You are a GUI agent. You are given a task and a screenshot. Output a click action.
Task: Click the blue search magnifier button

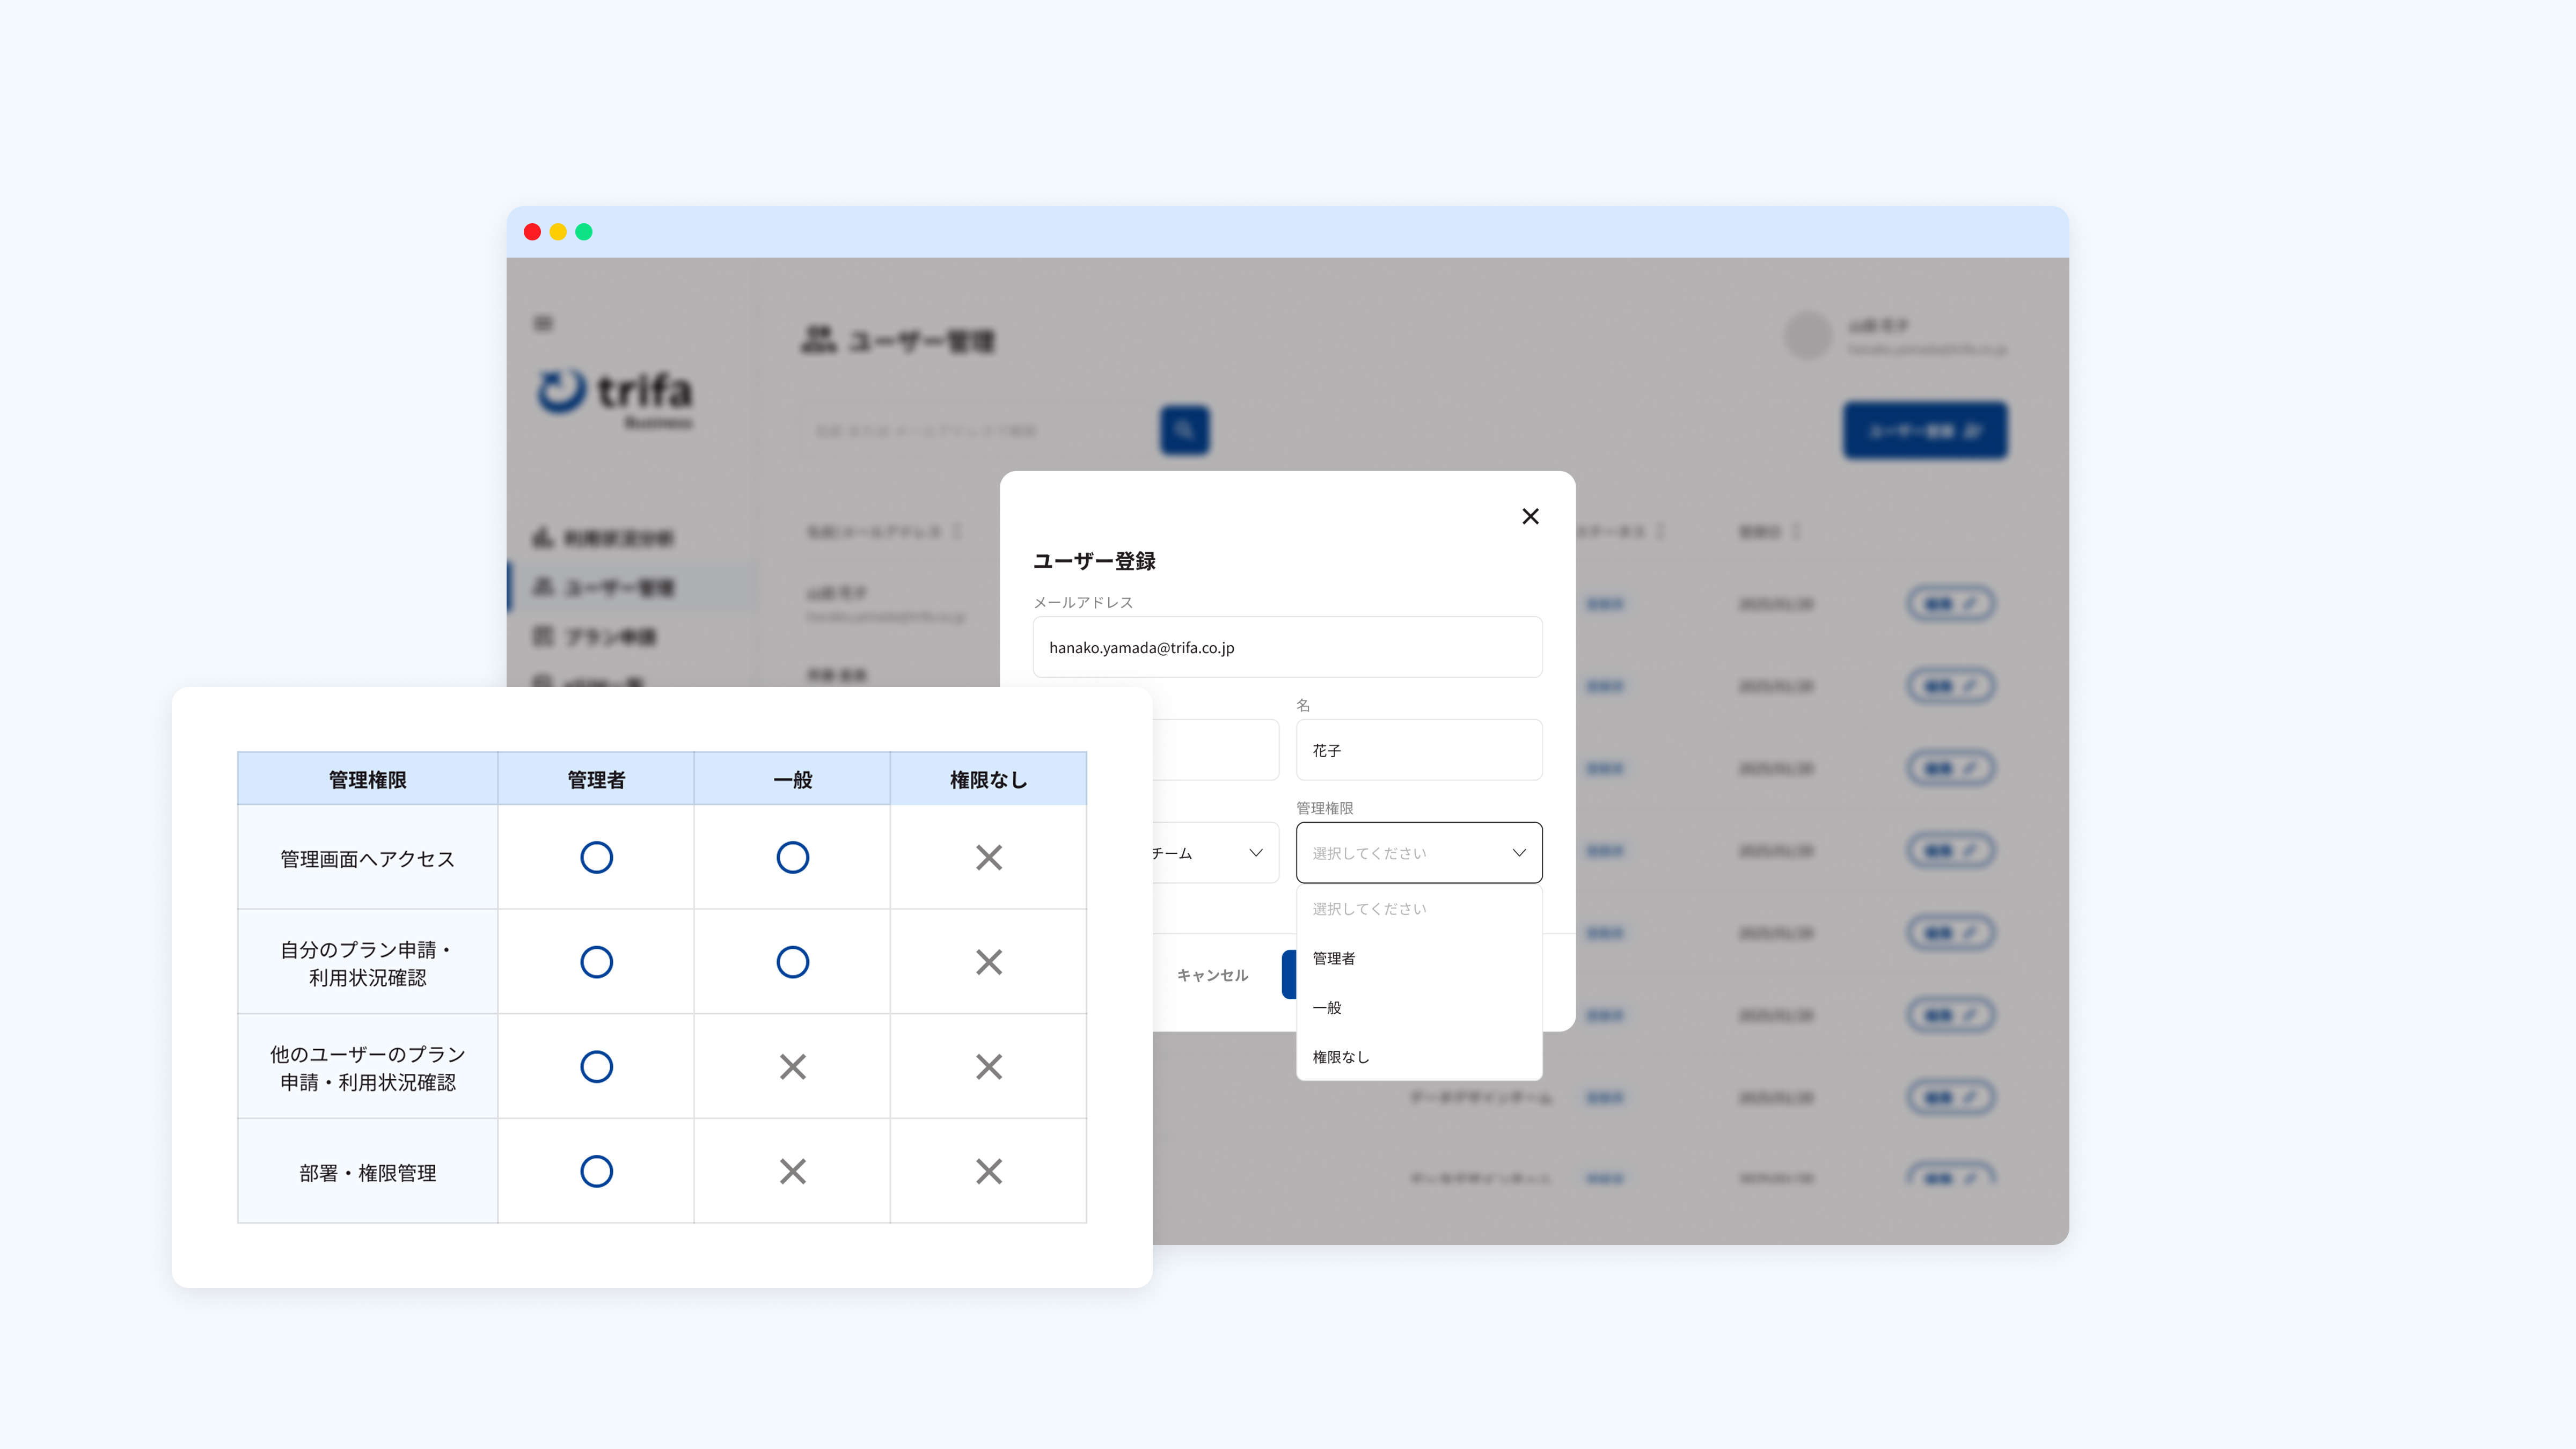(x=1184, y=430)
